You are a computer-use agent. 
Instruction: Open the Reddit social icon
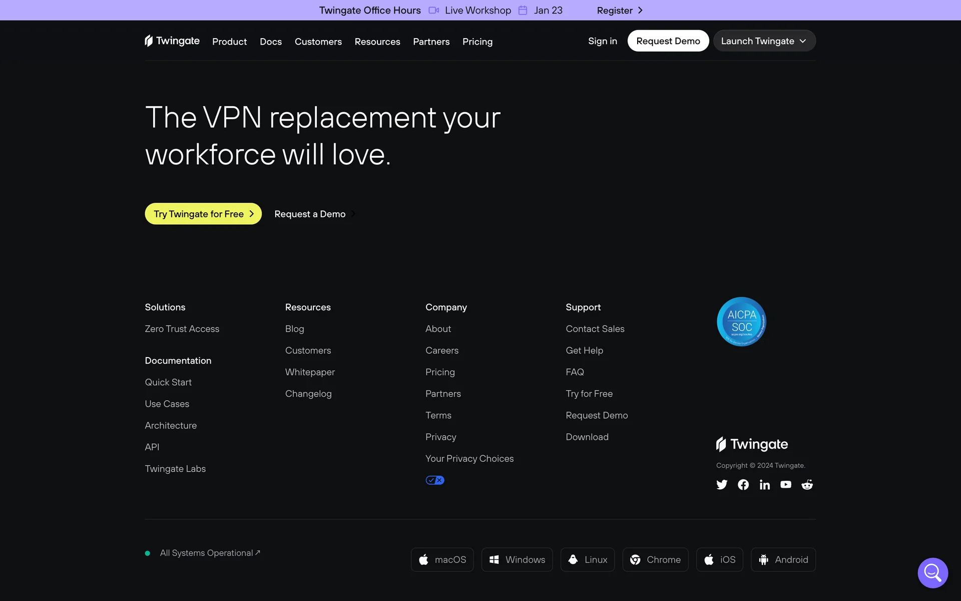[807, 484]
